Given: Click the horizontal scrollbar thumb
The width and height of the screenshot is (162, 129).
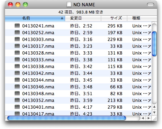Looking at the screenshot, I should (67, 118).
